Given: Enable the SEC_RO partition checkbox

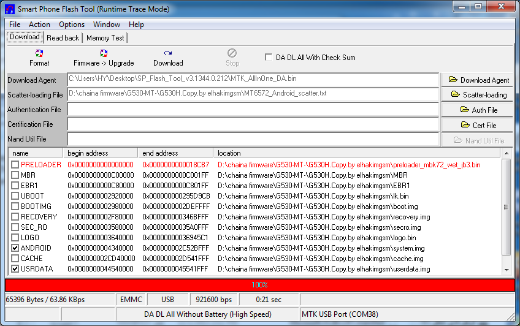Looking at the screenshot, I should coord(15,227).
